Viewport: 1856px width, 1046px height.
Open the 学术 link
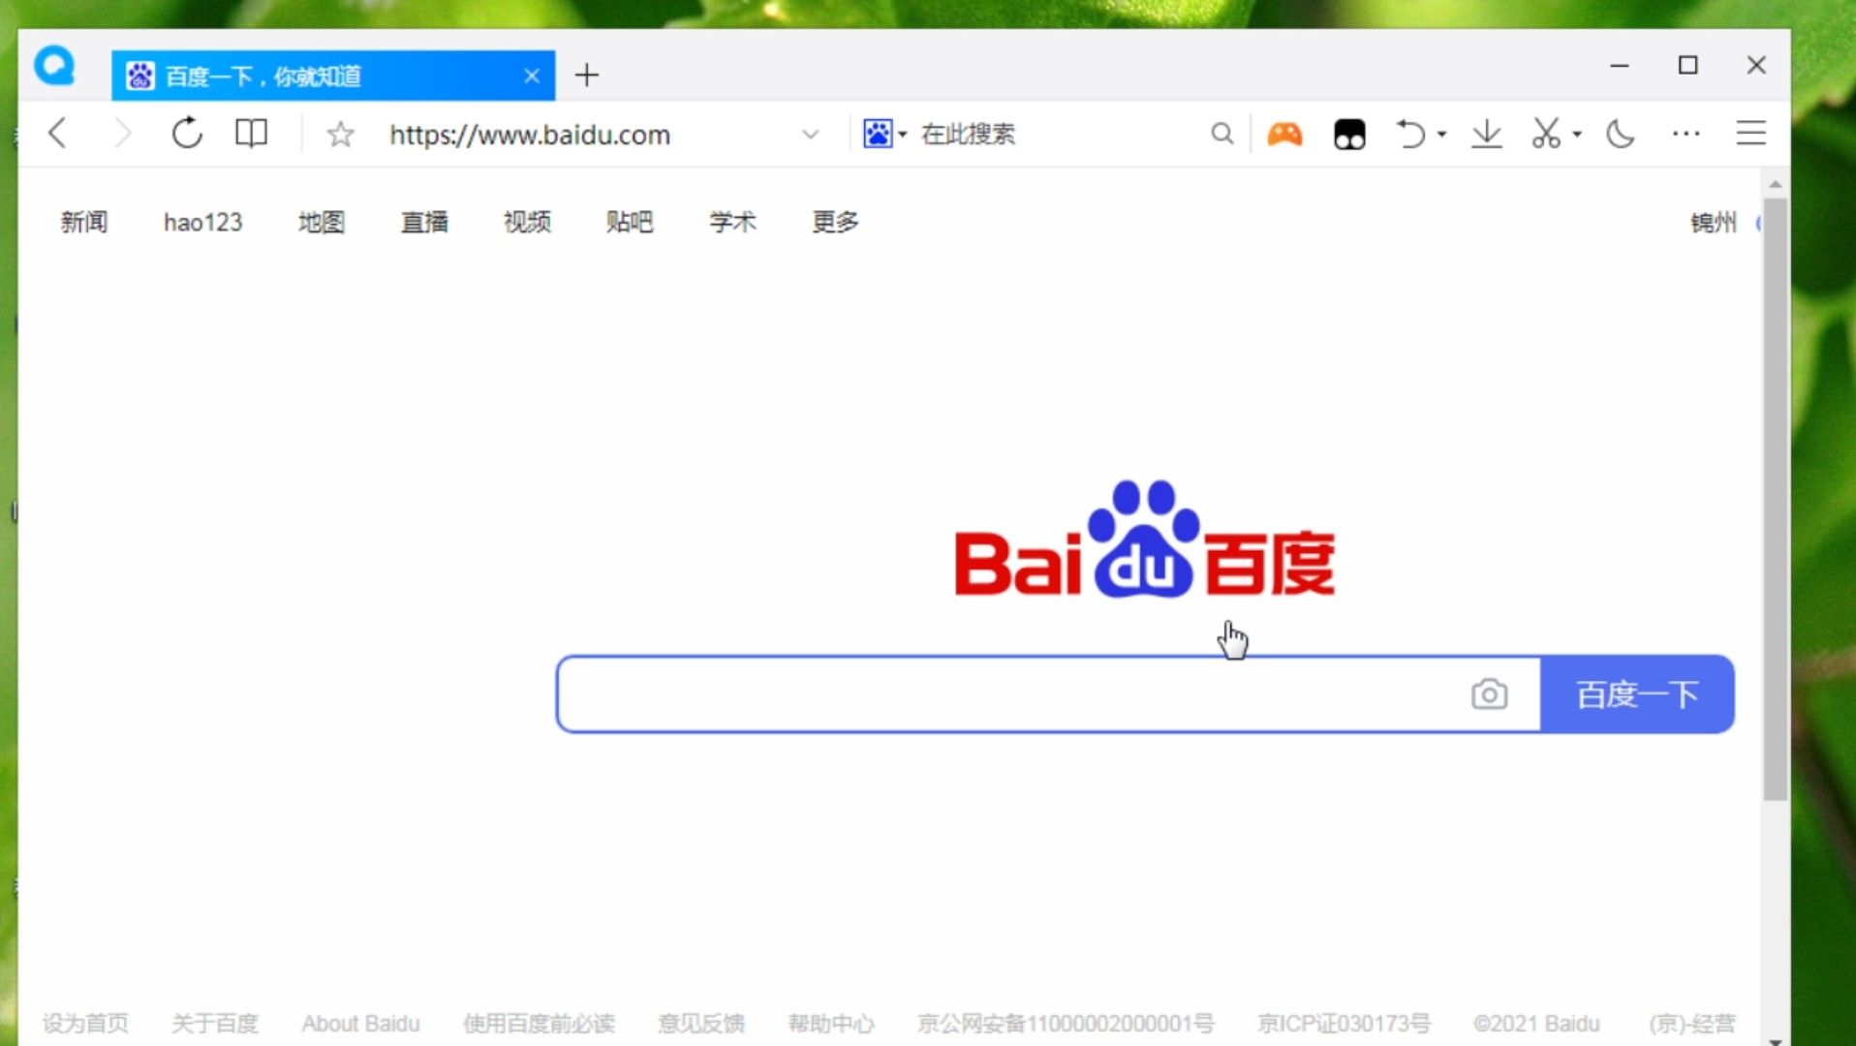click(732, 222)
